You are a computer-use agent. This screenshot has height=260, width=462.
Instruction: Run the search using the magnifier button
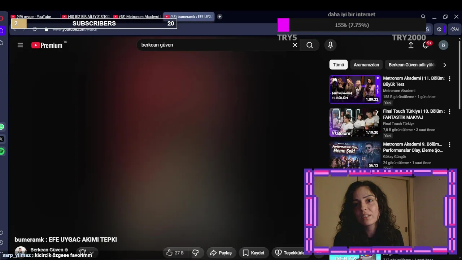310,45
